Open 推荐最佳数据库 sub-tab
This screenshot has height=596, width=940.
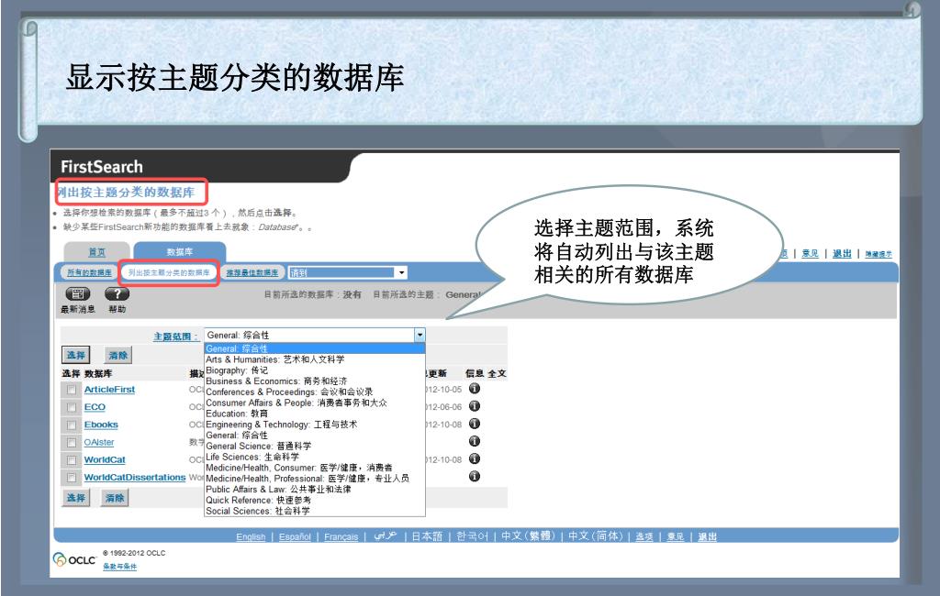pos(252,272)
